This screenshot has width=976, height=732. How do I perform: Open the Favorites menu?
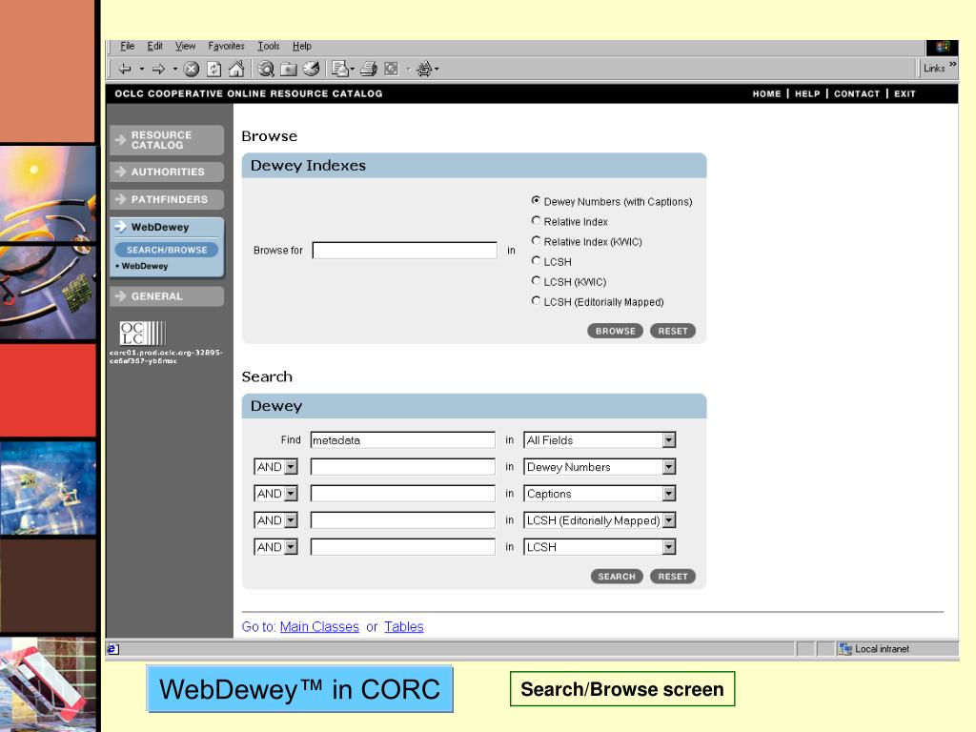click(226, 46)
